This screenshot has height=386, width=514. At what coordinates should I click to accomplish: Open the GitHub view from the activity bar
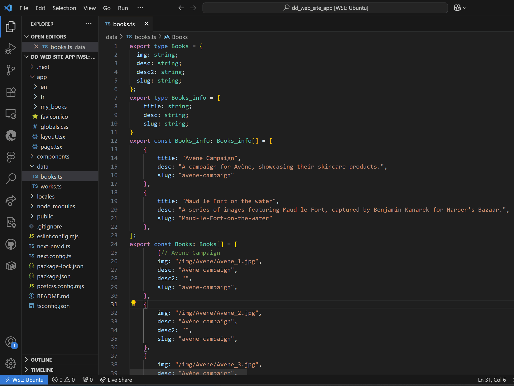[11, 244]
